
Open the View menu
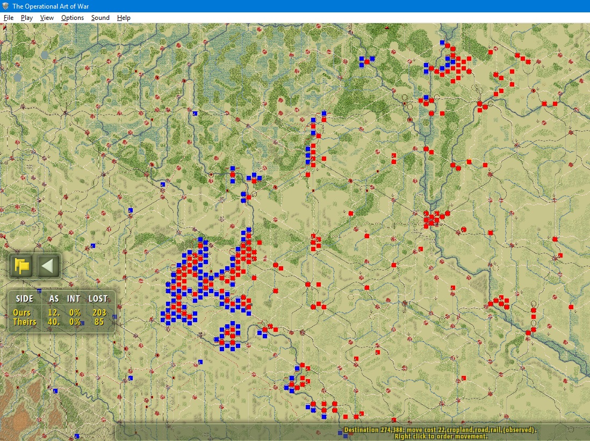(47, 18)
